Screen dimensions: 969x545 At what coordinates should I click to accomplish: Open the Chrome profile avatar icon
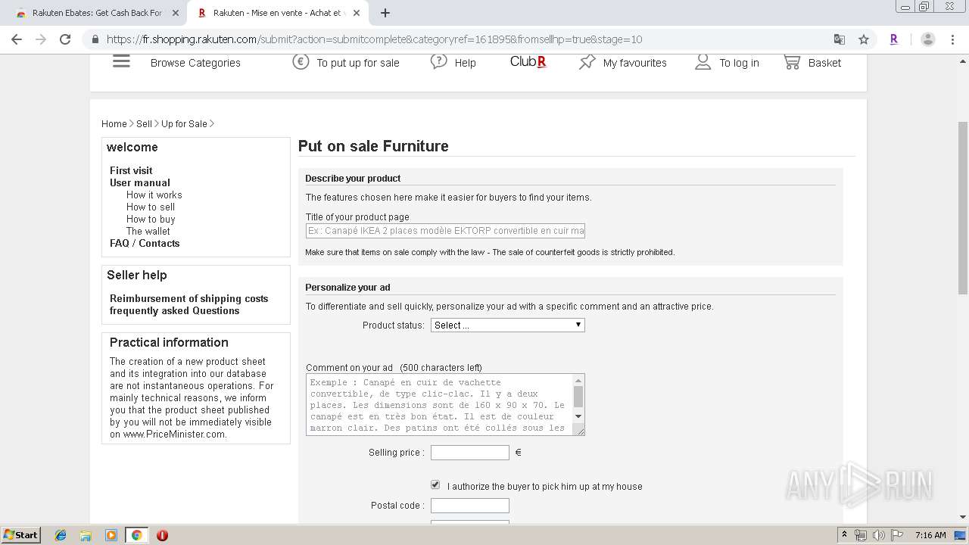pyautogui.click(x=927, y=39)
